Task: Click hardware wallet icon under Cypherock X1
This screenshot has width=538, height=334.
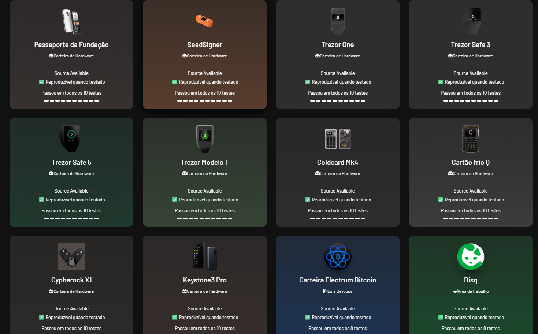Action: pyautogui.click(x=51, y=291)
